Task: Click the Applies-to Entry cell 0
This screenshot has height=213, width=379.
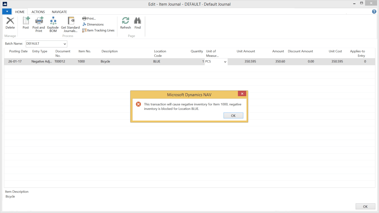Action: click(365, 61)
